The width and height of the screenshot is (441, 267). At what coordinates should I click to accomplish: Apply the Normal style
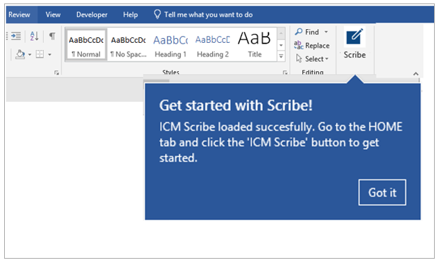tap(86, 44)
